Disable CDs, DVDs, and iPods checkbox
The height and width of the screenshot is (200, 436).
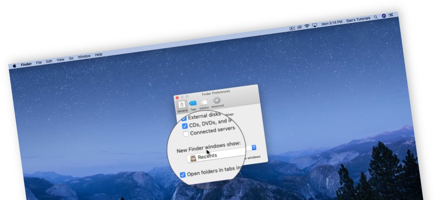[185, 126]
